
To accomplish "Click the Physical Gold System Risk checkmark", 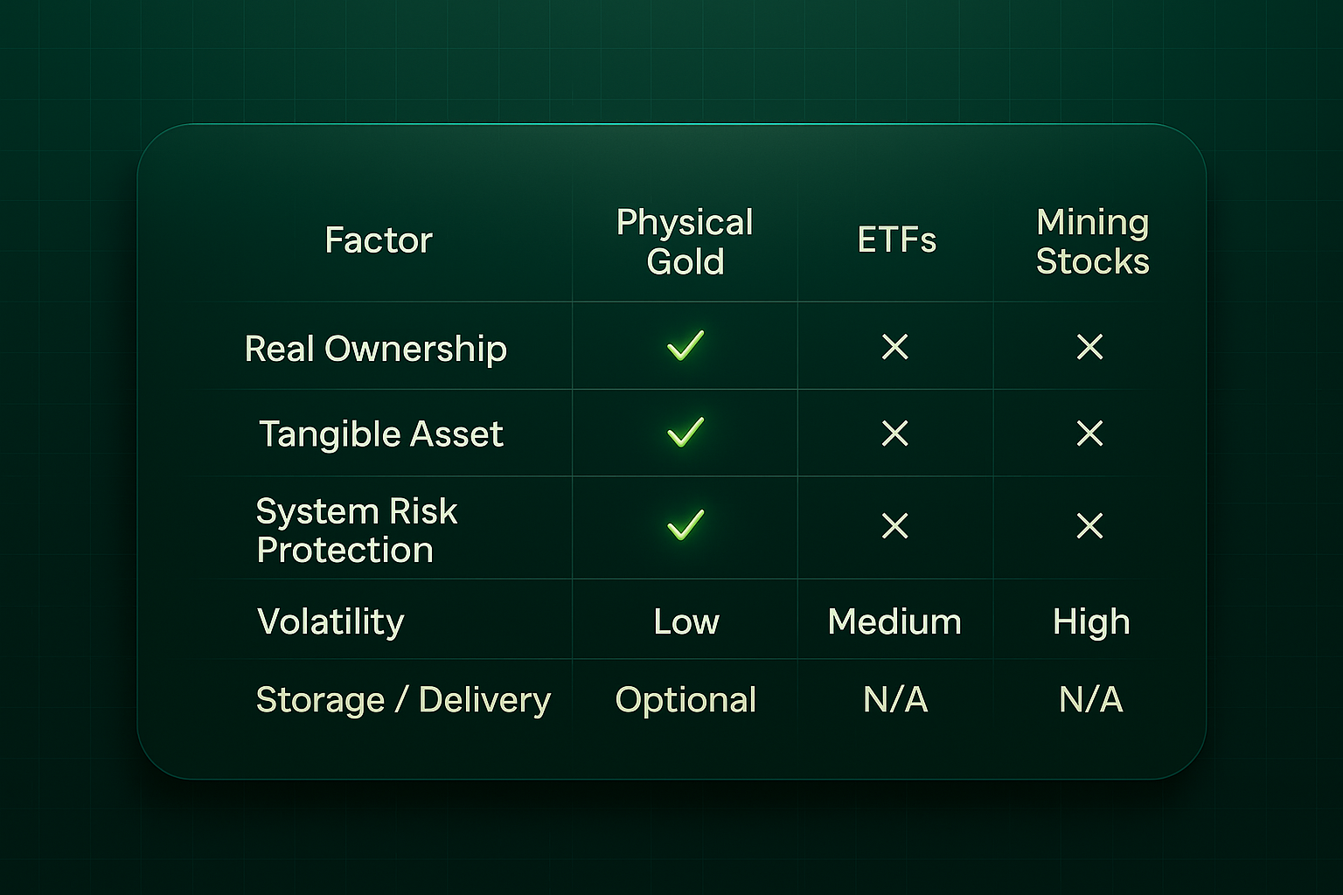I will coord(685,524).
